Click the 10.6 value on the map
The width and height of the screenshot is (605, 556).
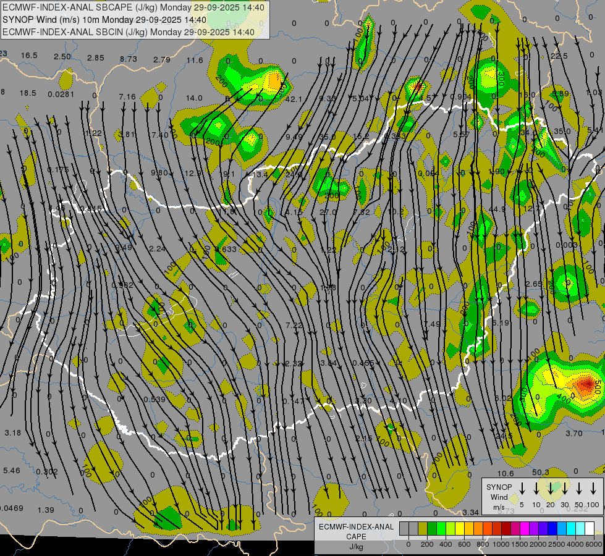point(506,473)
